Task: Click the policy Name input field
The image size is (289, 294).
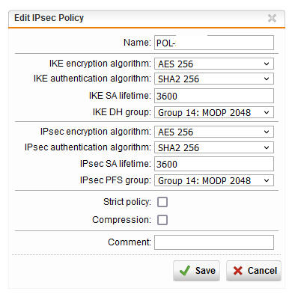Action: [x=214, y=43]
